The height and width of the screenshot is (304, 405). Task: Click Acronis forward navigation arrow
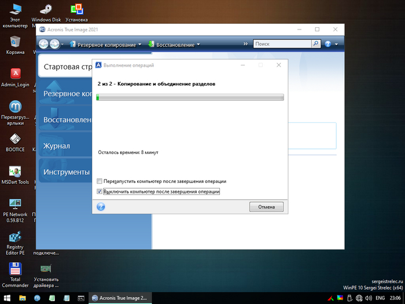click(54, 44)
